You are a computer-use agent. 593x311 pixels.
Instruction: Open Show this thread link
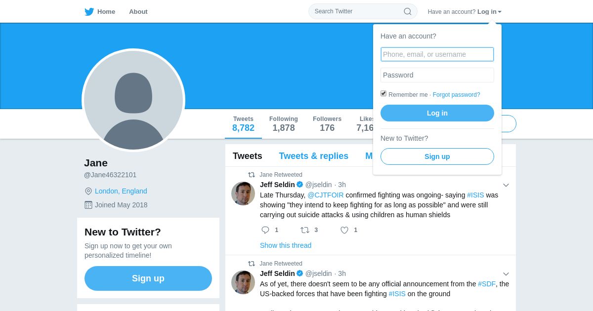(286, 245)
